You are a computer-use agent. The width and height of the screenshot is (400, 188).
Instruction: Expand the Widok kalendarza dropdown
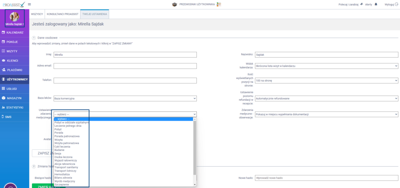tap(326, 66)
